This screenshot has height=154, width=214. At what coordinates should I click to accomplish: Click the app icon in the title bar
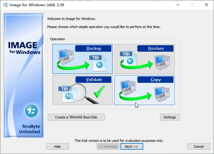coord(5,5)
